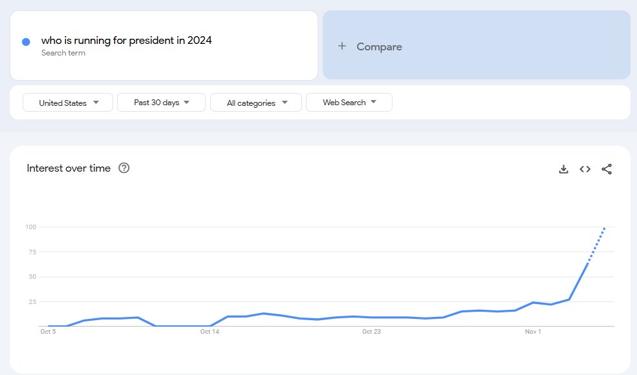Open the United States region dropdown

click(x=68, y=103)
